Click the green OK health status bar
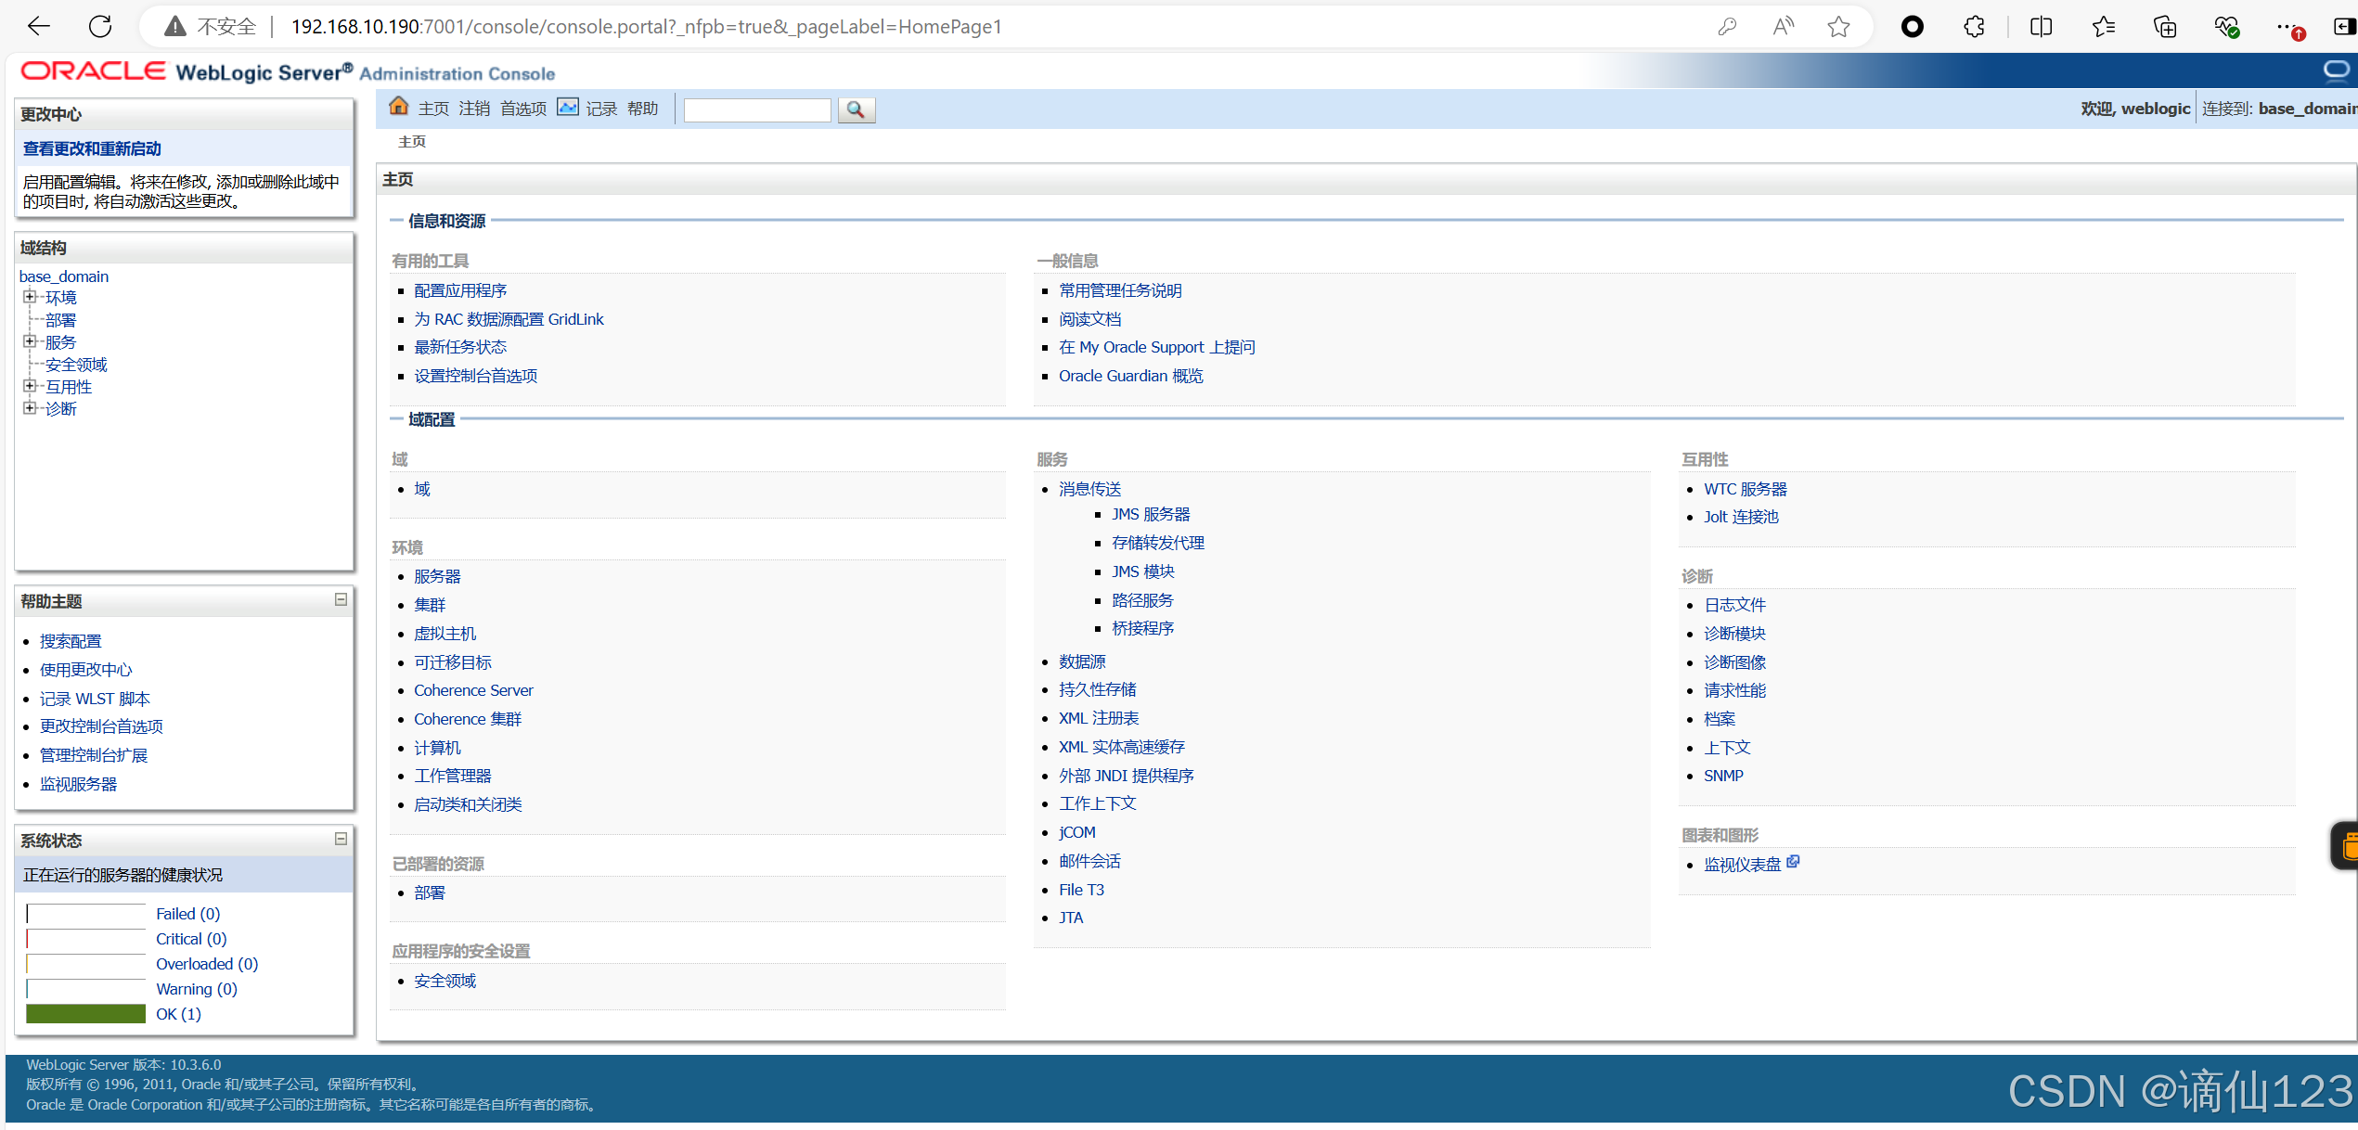 pyautogui.click(x=85, y=1013)
